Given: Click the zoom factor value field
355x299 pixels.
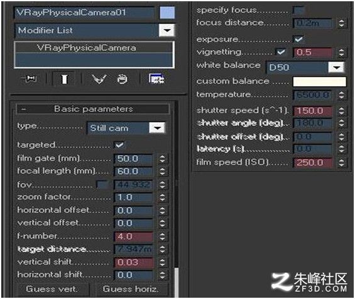Looking at the screenshot, I should pos(133,197).
